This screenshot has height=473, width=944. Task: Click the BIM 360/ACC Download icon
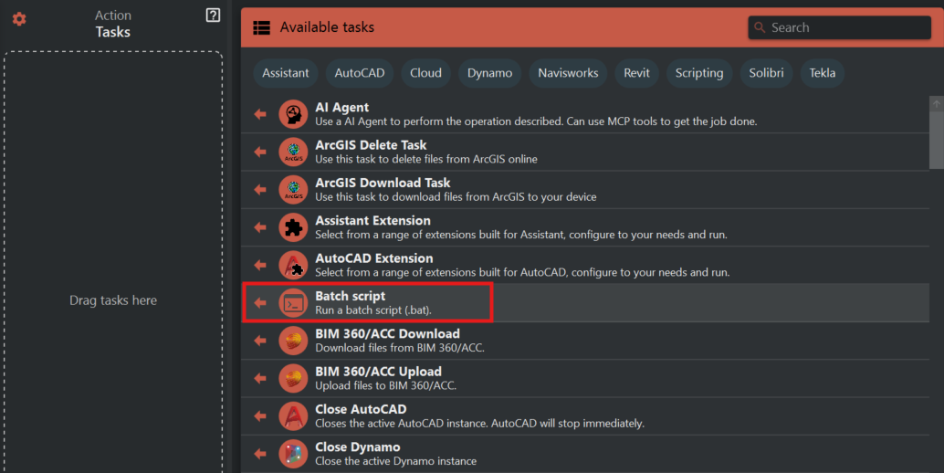pos(293,342)
